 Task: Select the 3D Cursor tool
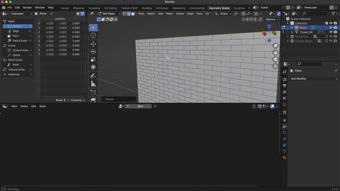93,36
